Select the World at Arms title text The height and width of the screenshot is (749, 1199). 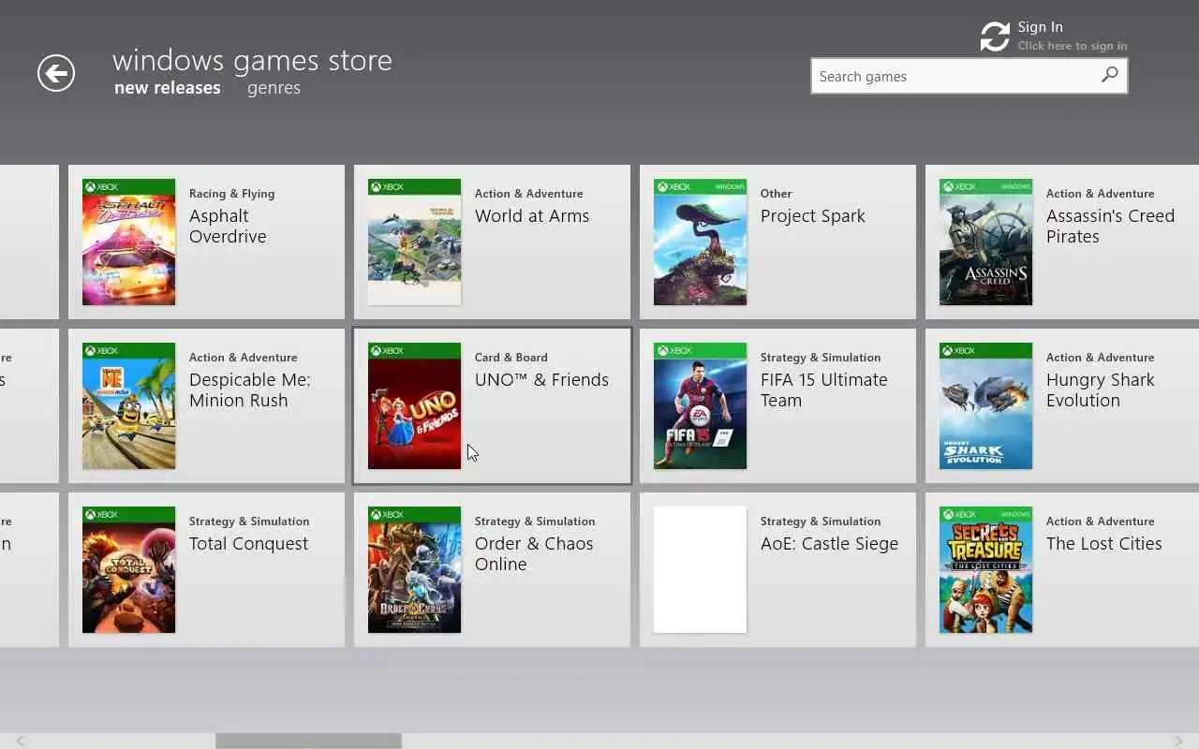pos(532,215)
